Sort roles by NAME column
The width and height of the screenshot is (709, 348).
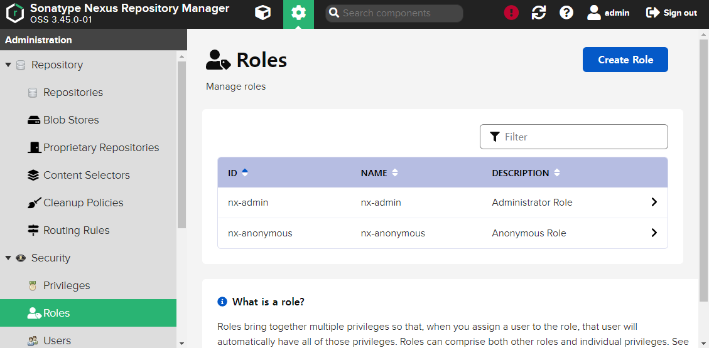pyautogui.click(x=379, y=173)
